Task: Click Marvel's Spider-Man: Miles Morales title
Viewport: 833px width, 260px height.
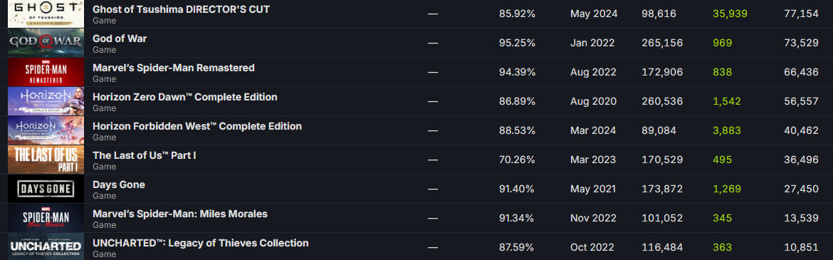Action: click(179, 214)
